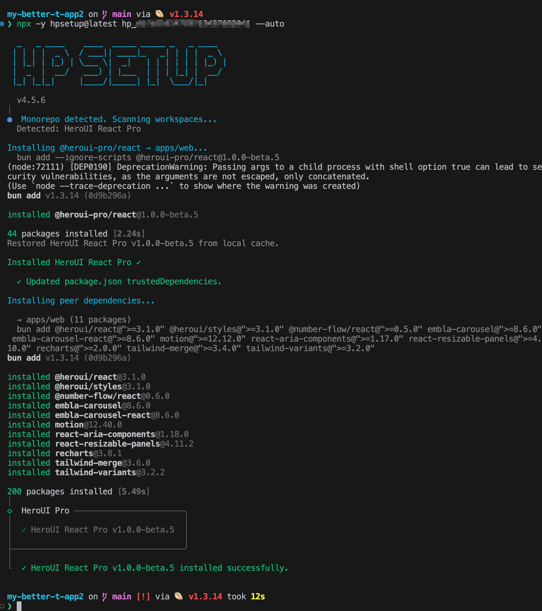Click the git branch icon in bottom prompt
The width and height of the screenshot is (542, 611).
[x=105, y=597]
